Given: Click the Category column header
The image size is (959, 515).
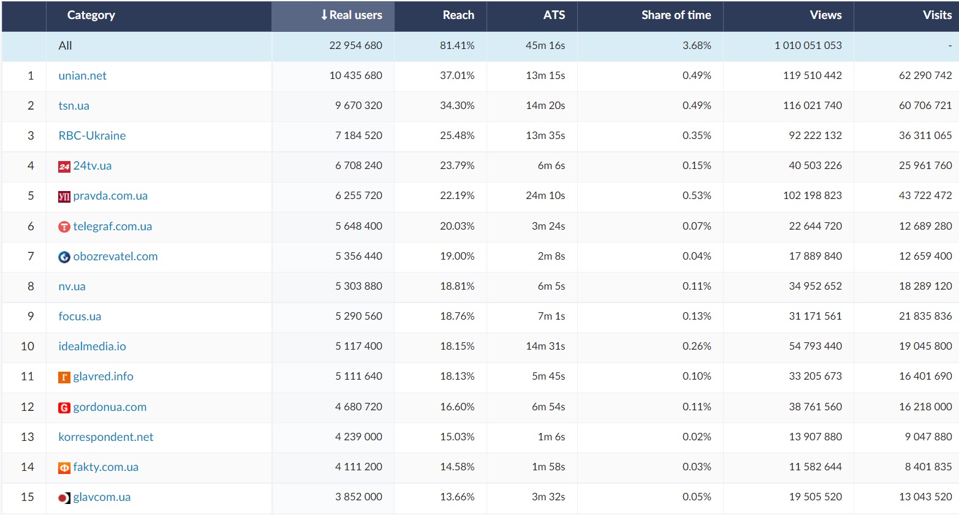Looking at the screenshot, I should 91,15.
